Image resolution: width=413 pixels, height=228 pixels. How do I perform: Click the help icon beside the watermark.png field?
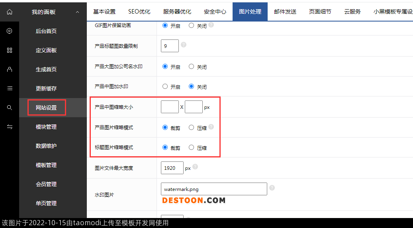tap(272, 188)
